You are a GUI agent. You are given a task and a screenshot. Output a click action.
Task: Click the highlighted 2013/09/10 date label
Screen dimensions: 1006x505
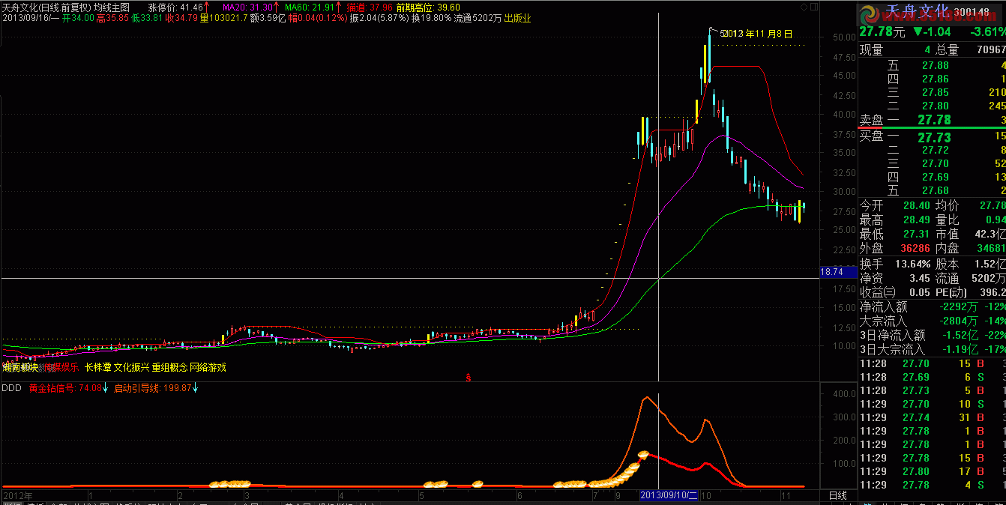click(x=669, y=495)
